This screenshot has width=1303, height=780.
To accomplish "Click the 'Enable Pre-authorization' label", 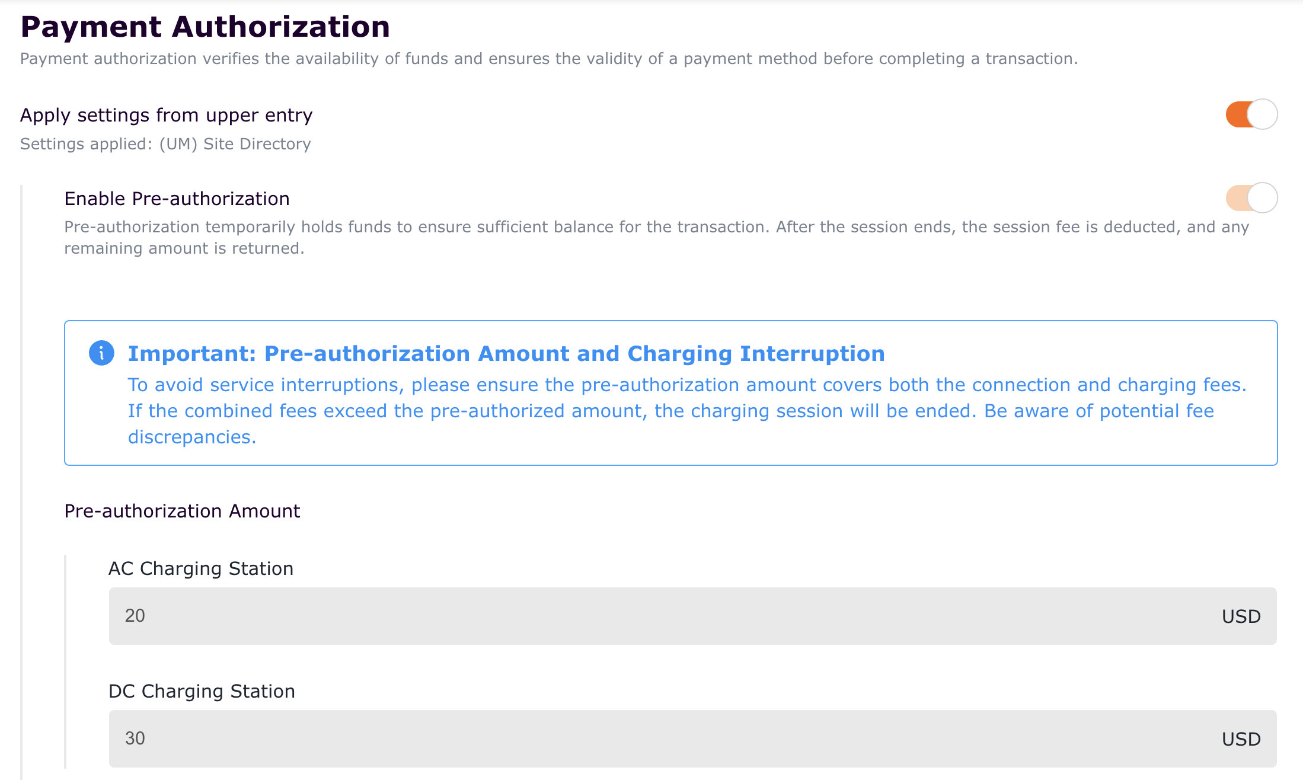I will point(177,199).
